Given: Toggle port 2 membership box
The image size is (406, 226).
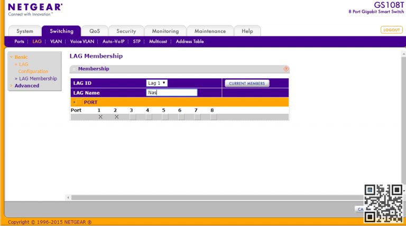Looking at the screenshot, I should [x=116, y=117].
